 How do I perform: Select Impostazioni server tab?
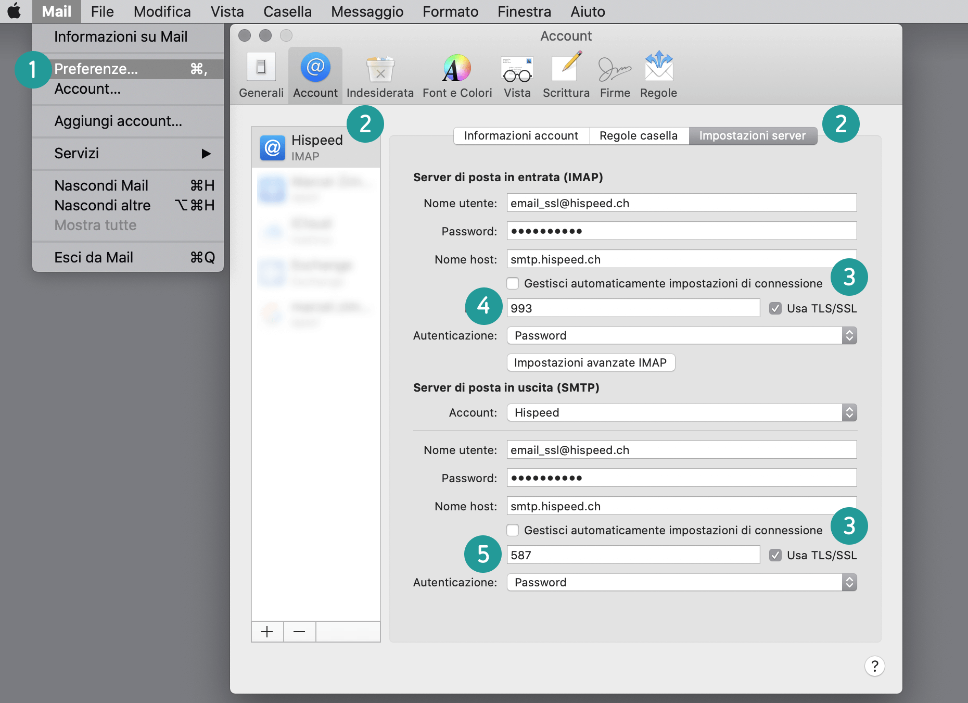point(753,135)
